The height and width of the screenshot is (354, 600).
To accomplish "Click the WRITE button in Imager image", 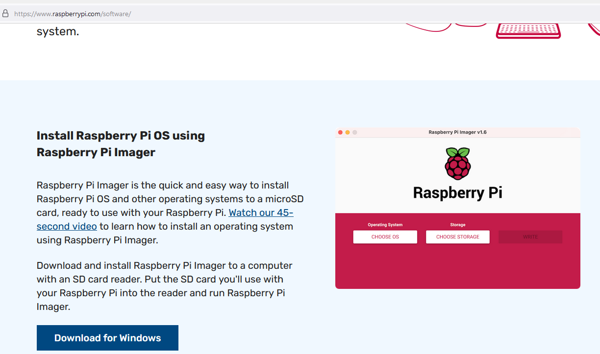I will (530, 237).
